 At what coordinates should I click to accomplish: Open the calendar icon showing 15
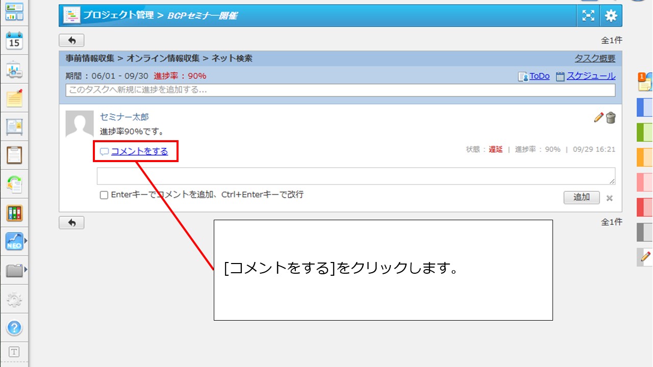point(14,41)
